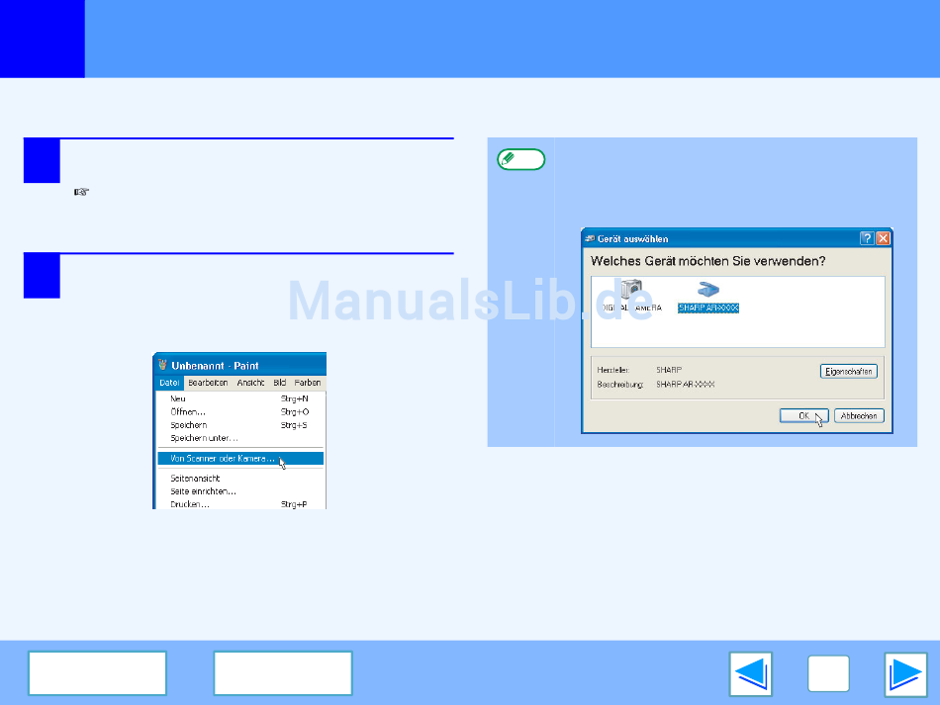The height and width of the screenshot is (705, 940).
Task: Close the Gerät auswählen dialog
Action: pos(883,238)
